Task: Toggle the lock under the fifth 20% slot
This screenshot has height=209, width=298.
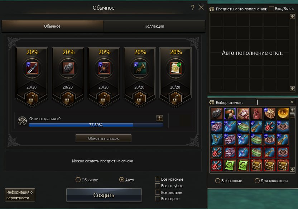Action: [x=176, y=98]
